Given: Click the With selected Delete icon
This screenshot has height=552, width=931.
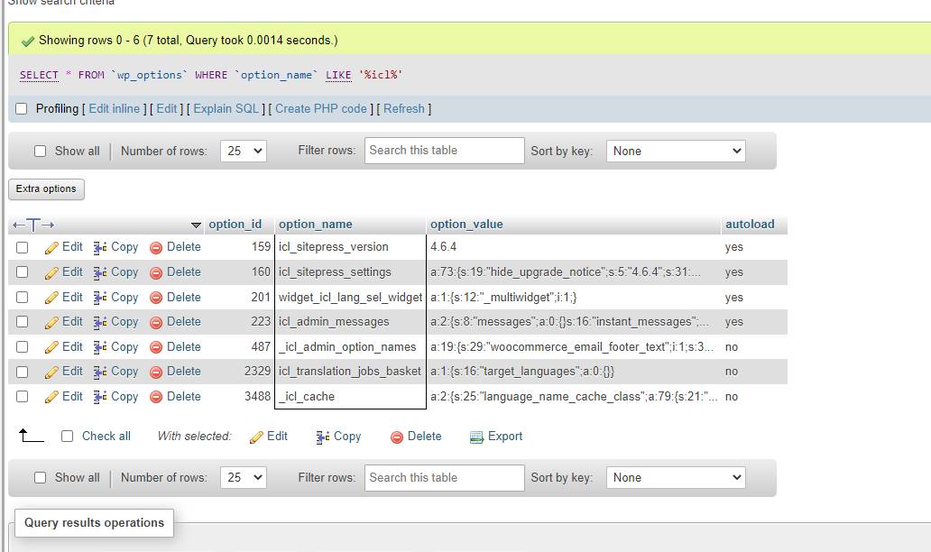Looking at the screenshot, I should point(397,437).
